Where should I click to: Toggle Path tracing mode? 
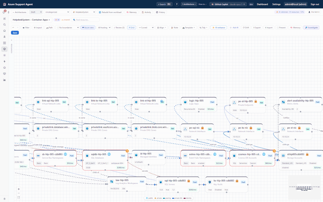[50, 28]
